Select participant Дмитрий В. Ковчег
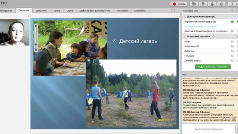The image size is (238, 134). [x=206, y=31]
